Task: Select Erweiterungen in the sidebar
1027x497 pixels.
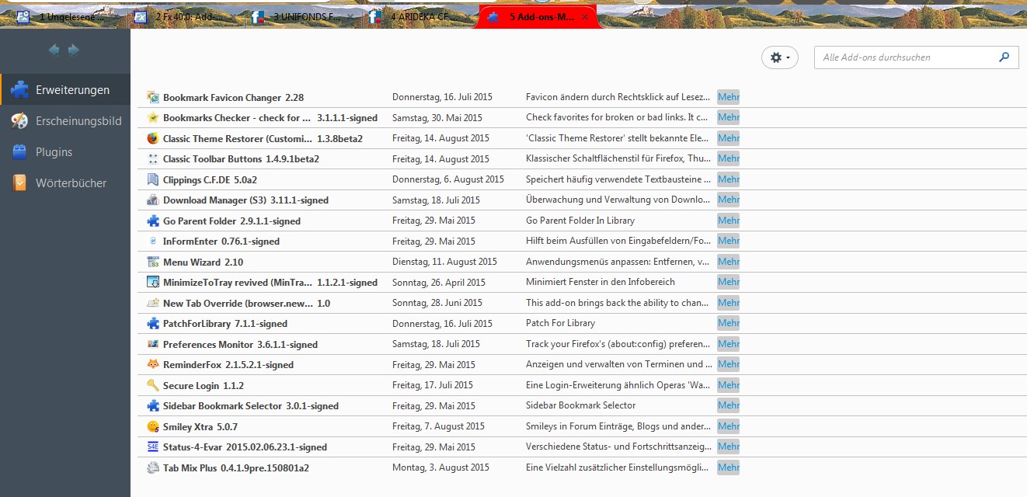Action: [x=65, y=90]
